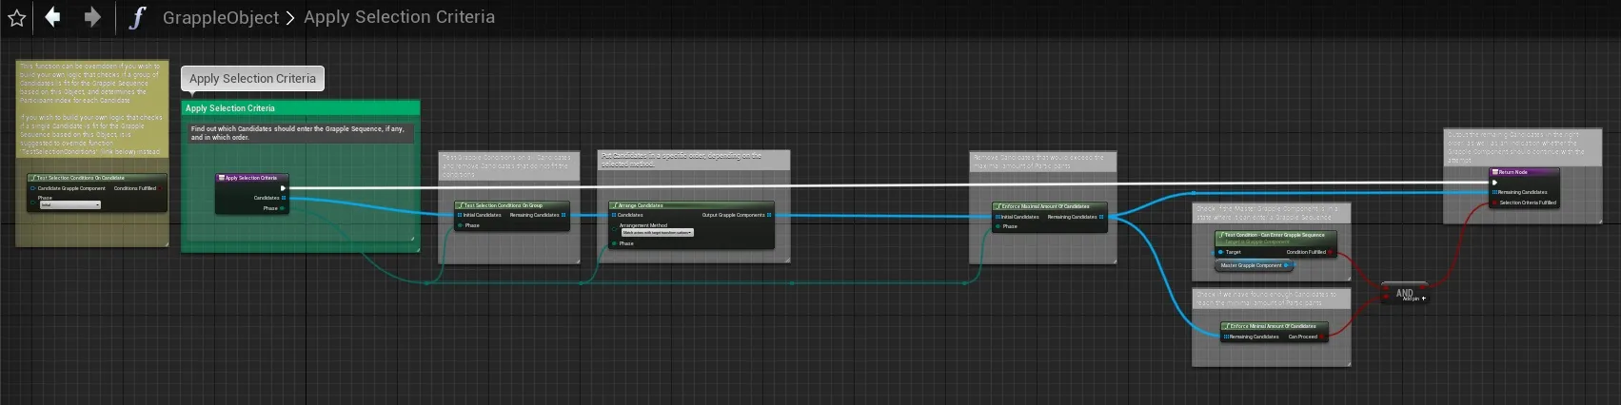
Task: Click Remaining Candidates output on Enforce Maximal node
Action: coord(1101,217)
